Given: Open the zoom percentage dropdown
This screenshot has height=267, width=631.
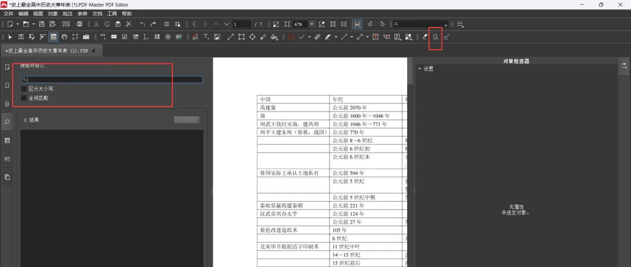Looking at the screenshot, I should point(311,24).
